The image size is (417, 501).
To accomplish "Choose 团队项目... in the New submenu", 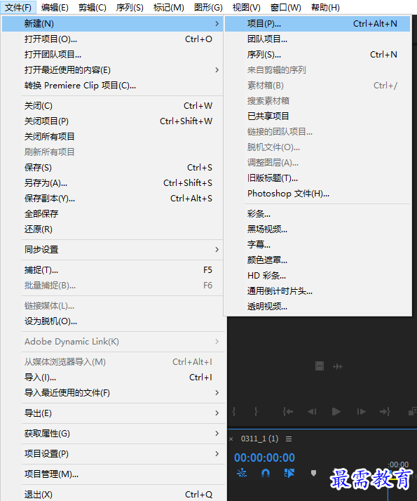I will [x=317, y=39].
